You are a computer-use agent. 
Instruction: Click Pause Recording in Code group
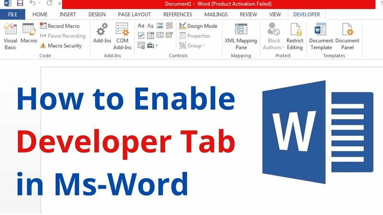63,36
